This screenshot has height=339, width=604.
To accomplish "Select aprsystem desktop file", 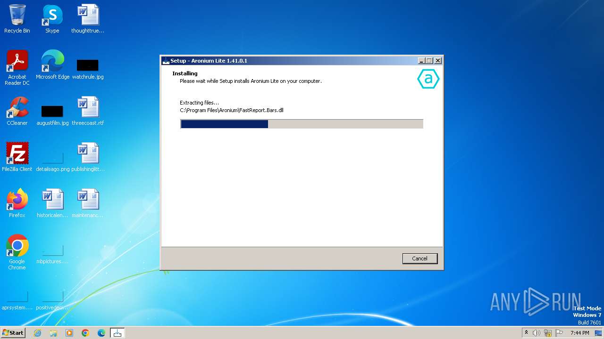I will 17,300.
